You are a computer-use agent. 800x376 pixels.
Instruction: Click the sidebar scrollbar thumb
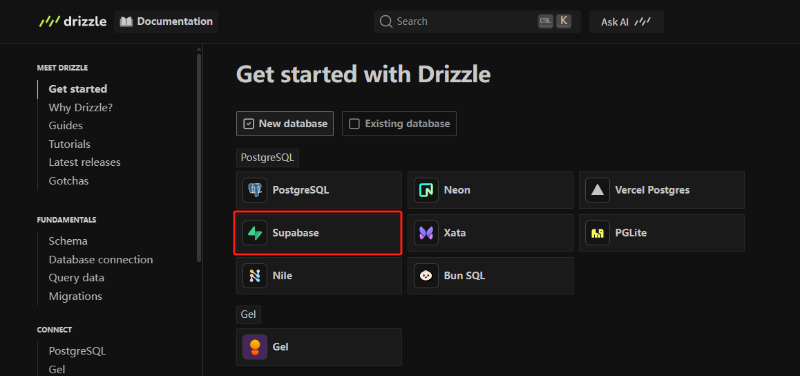coord(199,157)
